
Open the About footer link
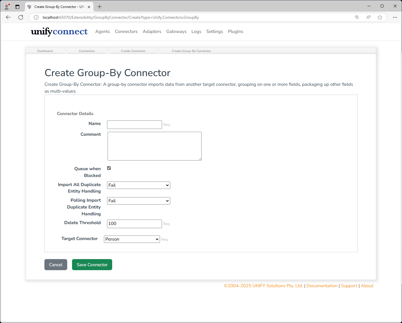coord(367,286)
